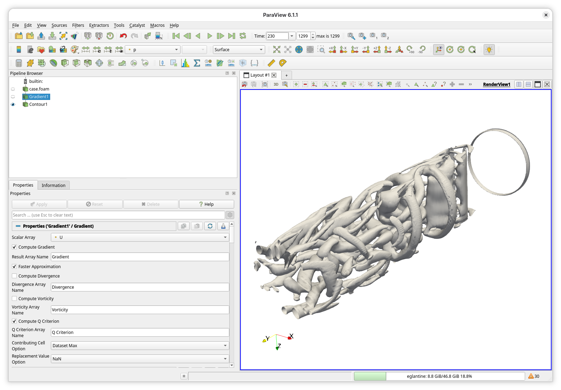Uncheck Compute Q Criterion
Image resolution: width=561 pixels, height=390 pixels.
(x=14, y=321)
